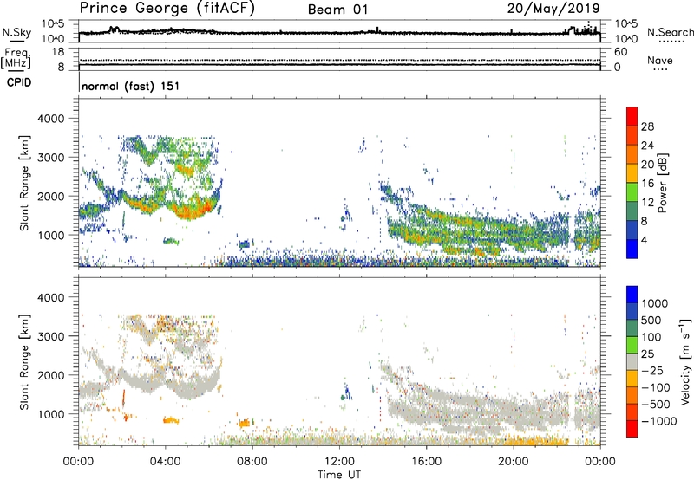Click the orange velocity patch near 08:00 UT
This screenshot has width=694, height=480.
[x=245, y=424]
